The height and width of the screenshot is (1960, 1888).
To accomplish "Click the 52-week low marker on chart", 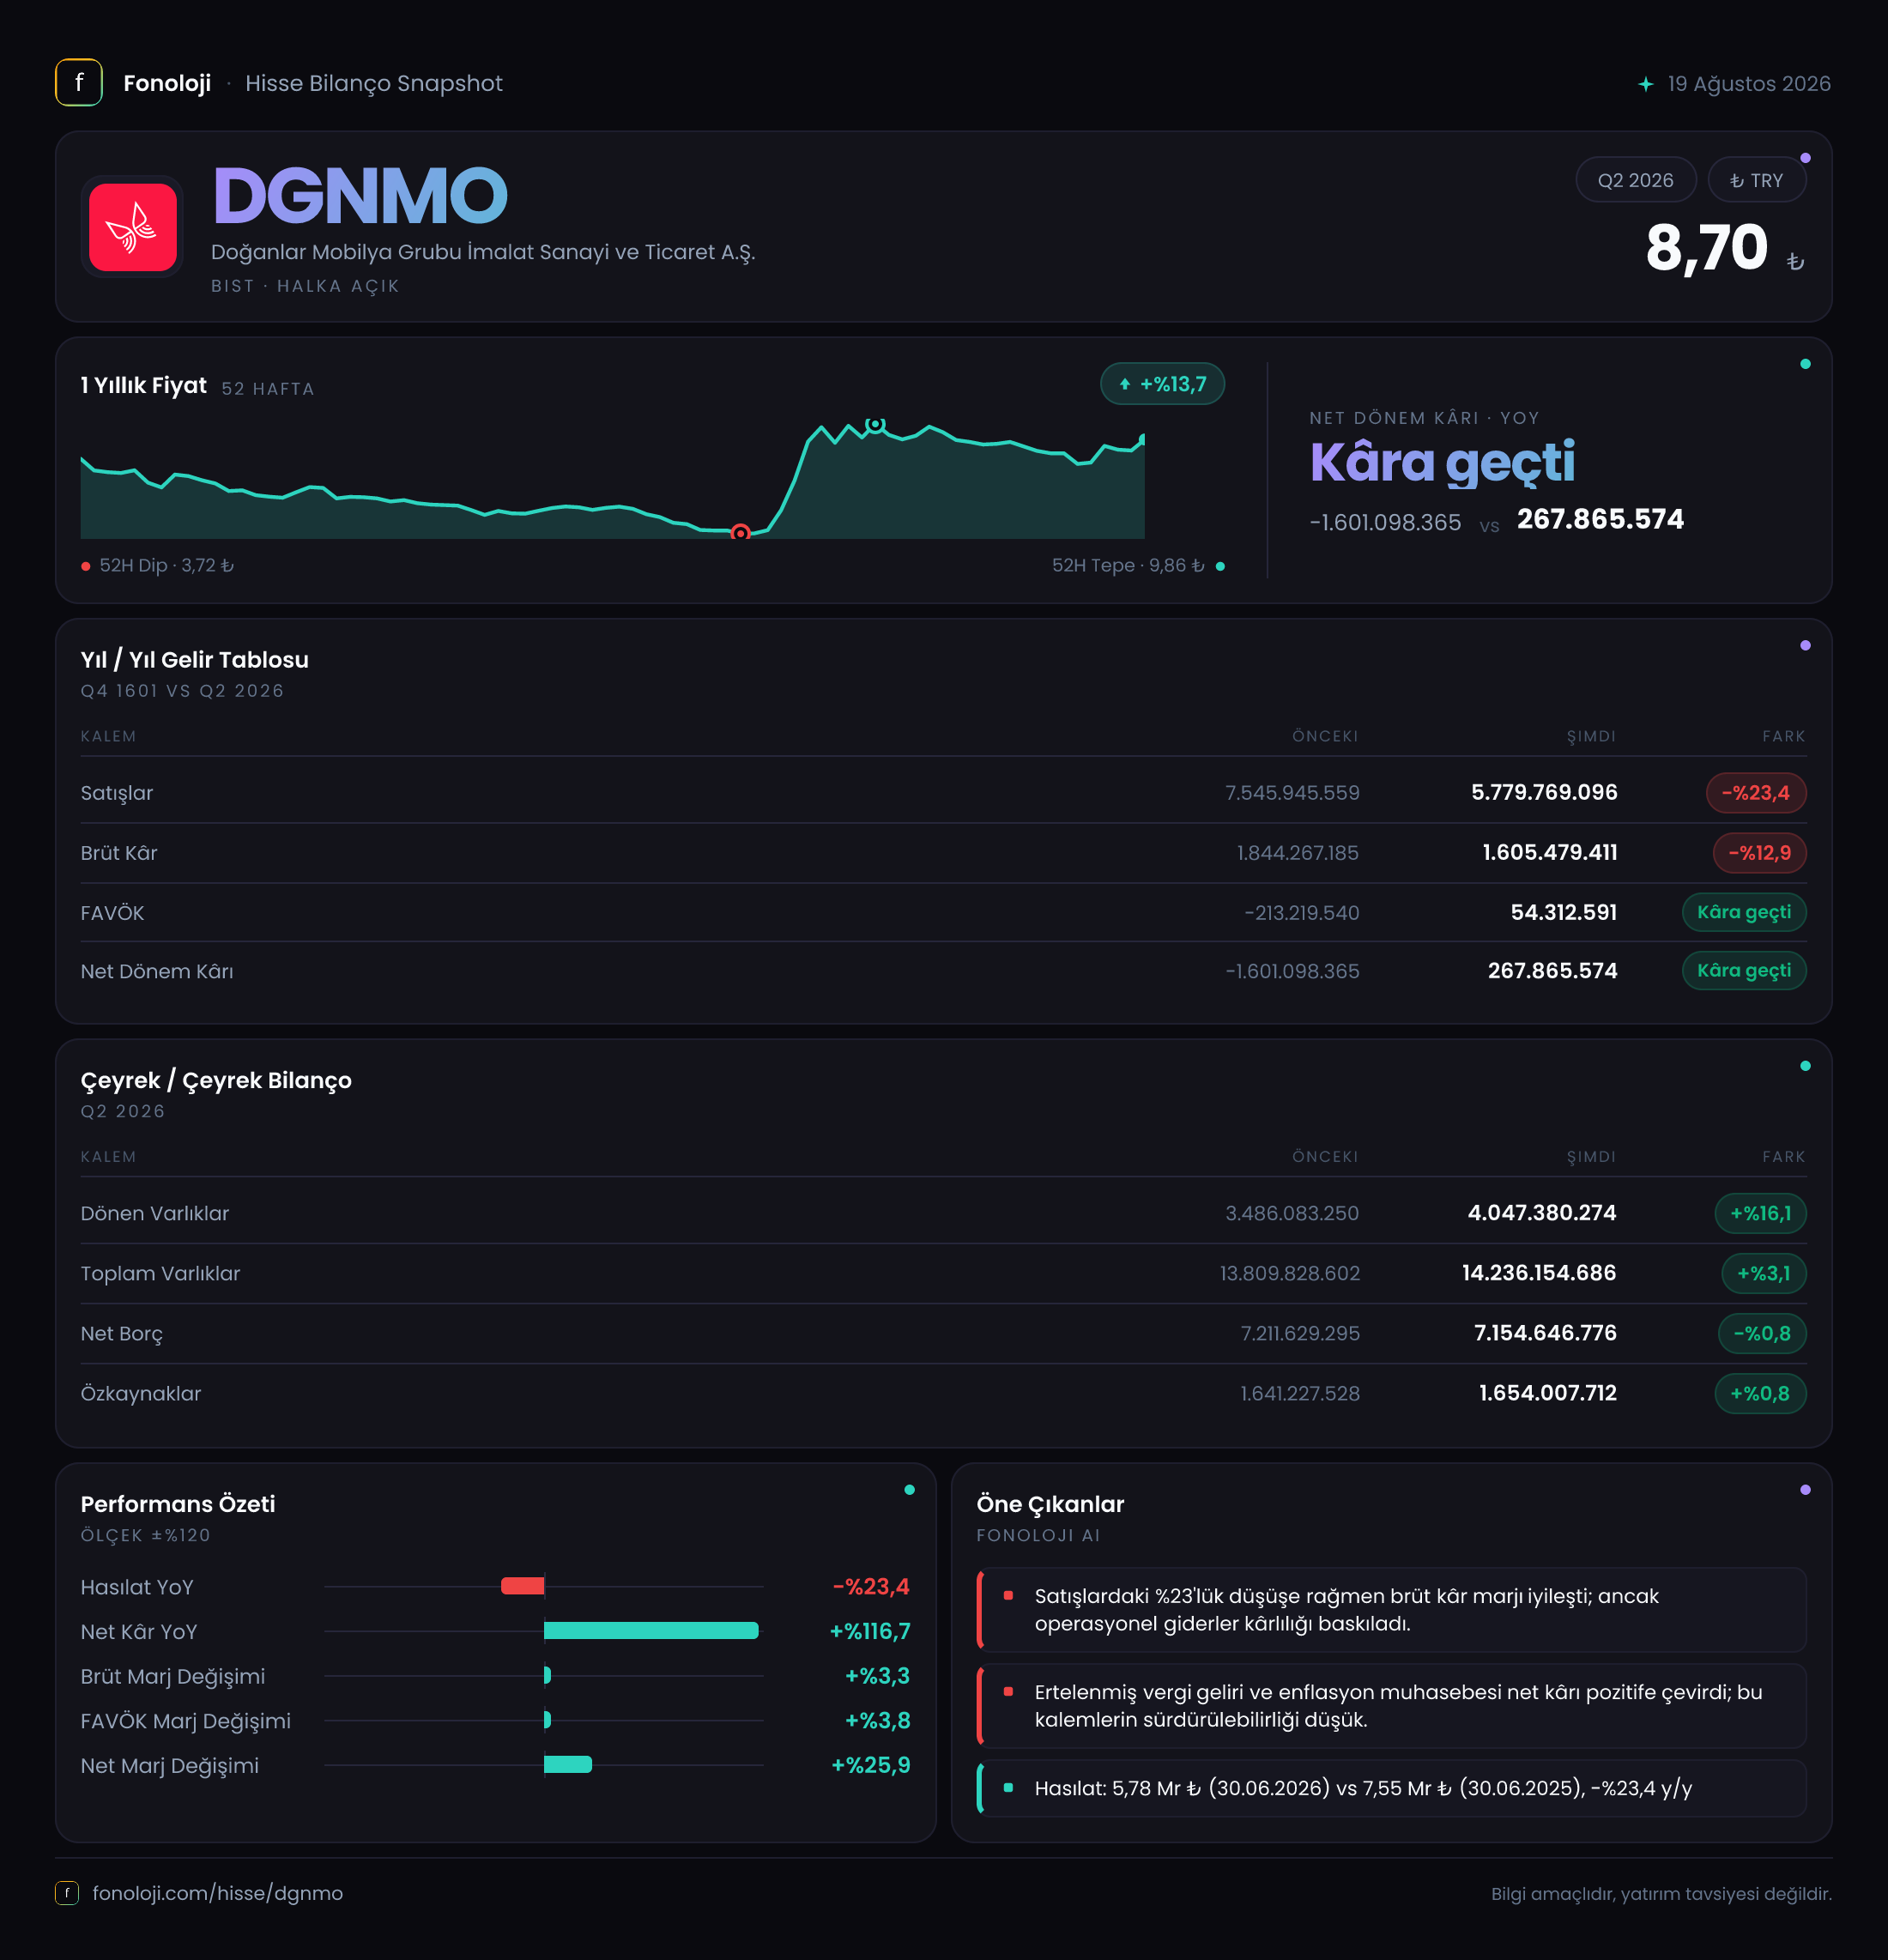I will pos(740,533).
